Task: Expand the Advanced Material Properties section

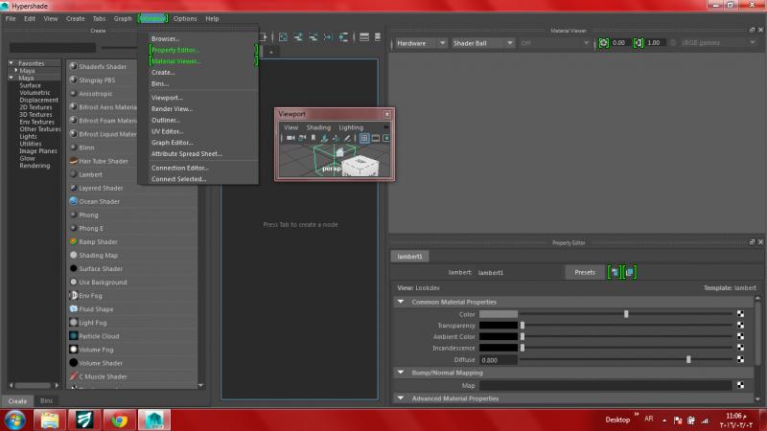Action: tap(401, 398)
